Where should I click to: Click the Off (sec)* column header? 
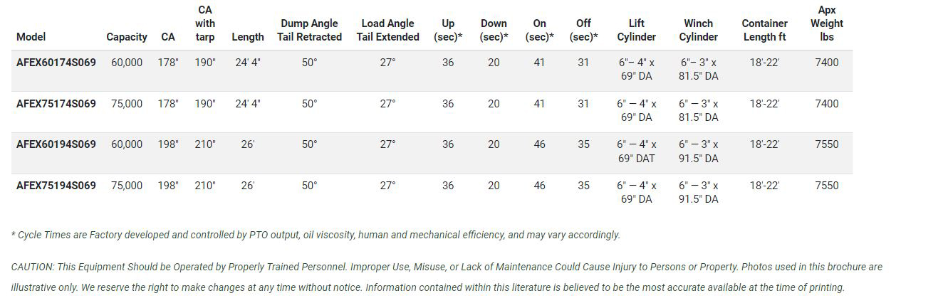[583, 30]
